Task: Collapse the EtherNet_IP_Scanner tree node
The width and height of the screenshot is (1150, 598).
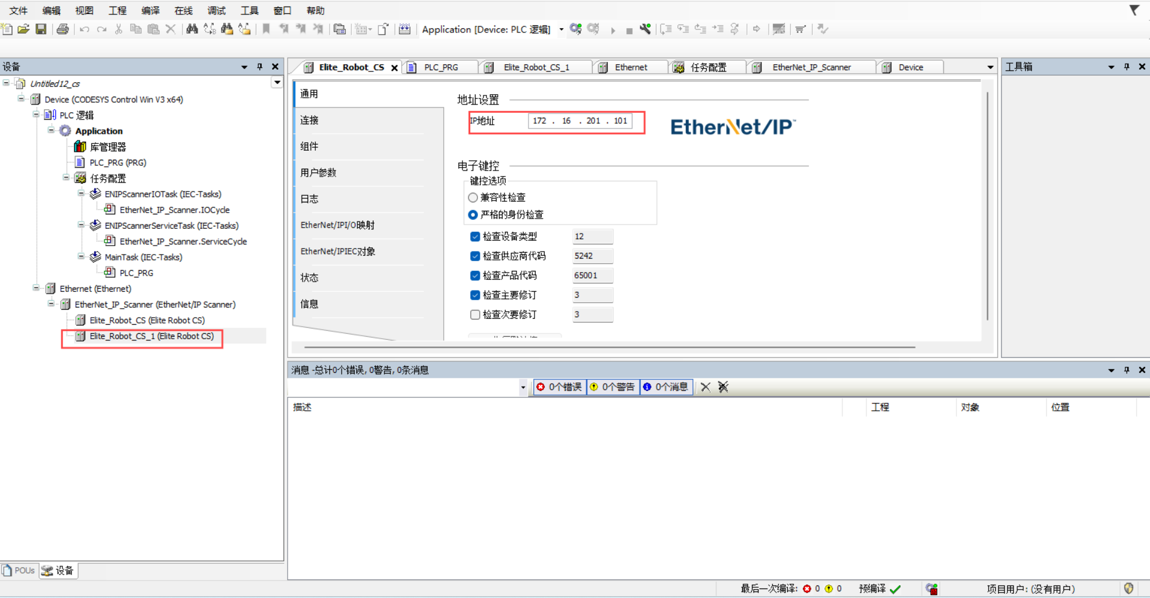Action: [51, 304]
